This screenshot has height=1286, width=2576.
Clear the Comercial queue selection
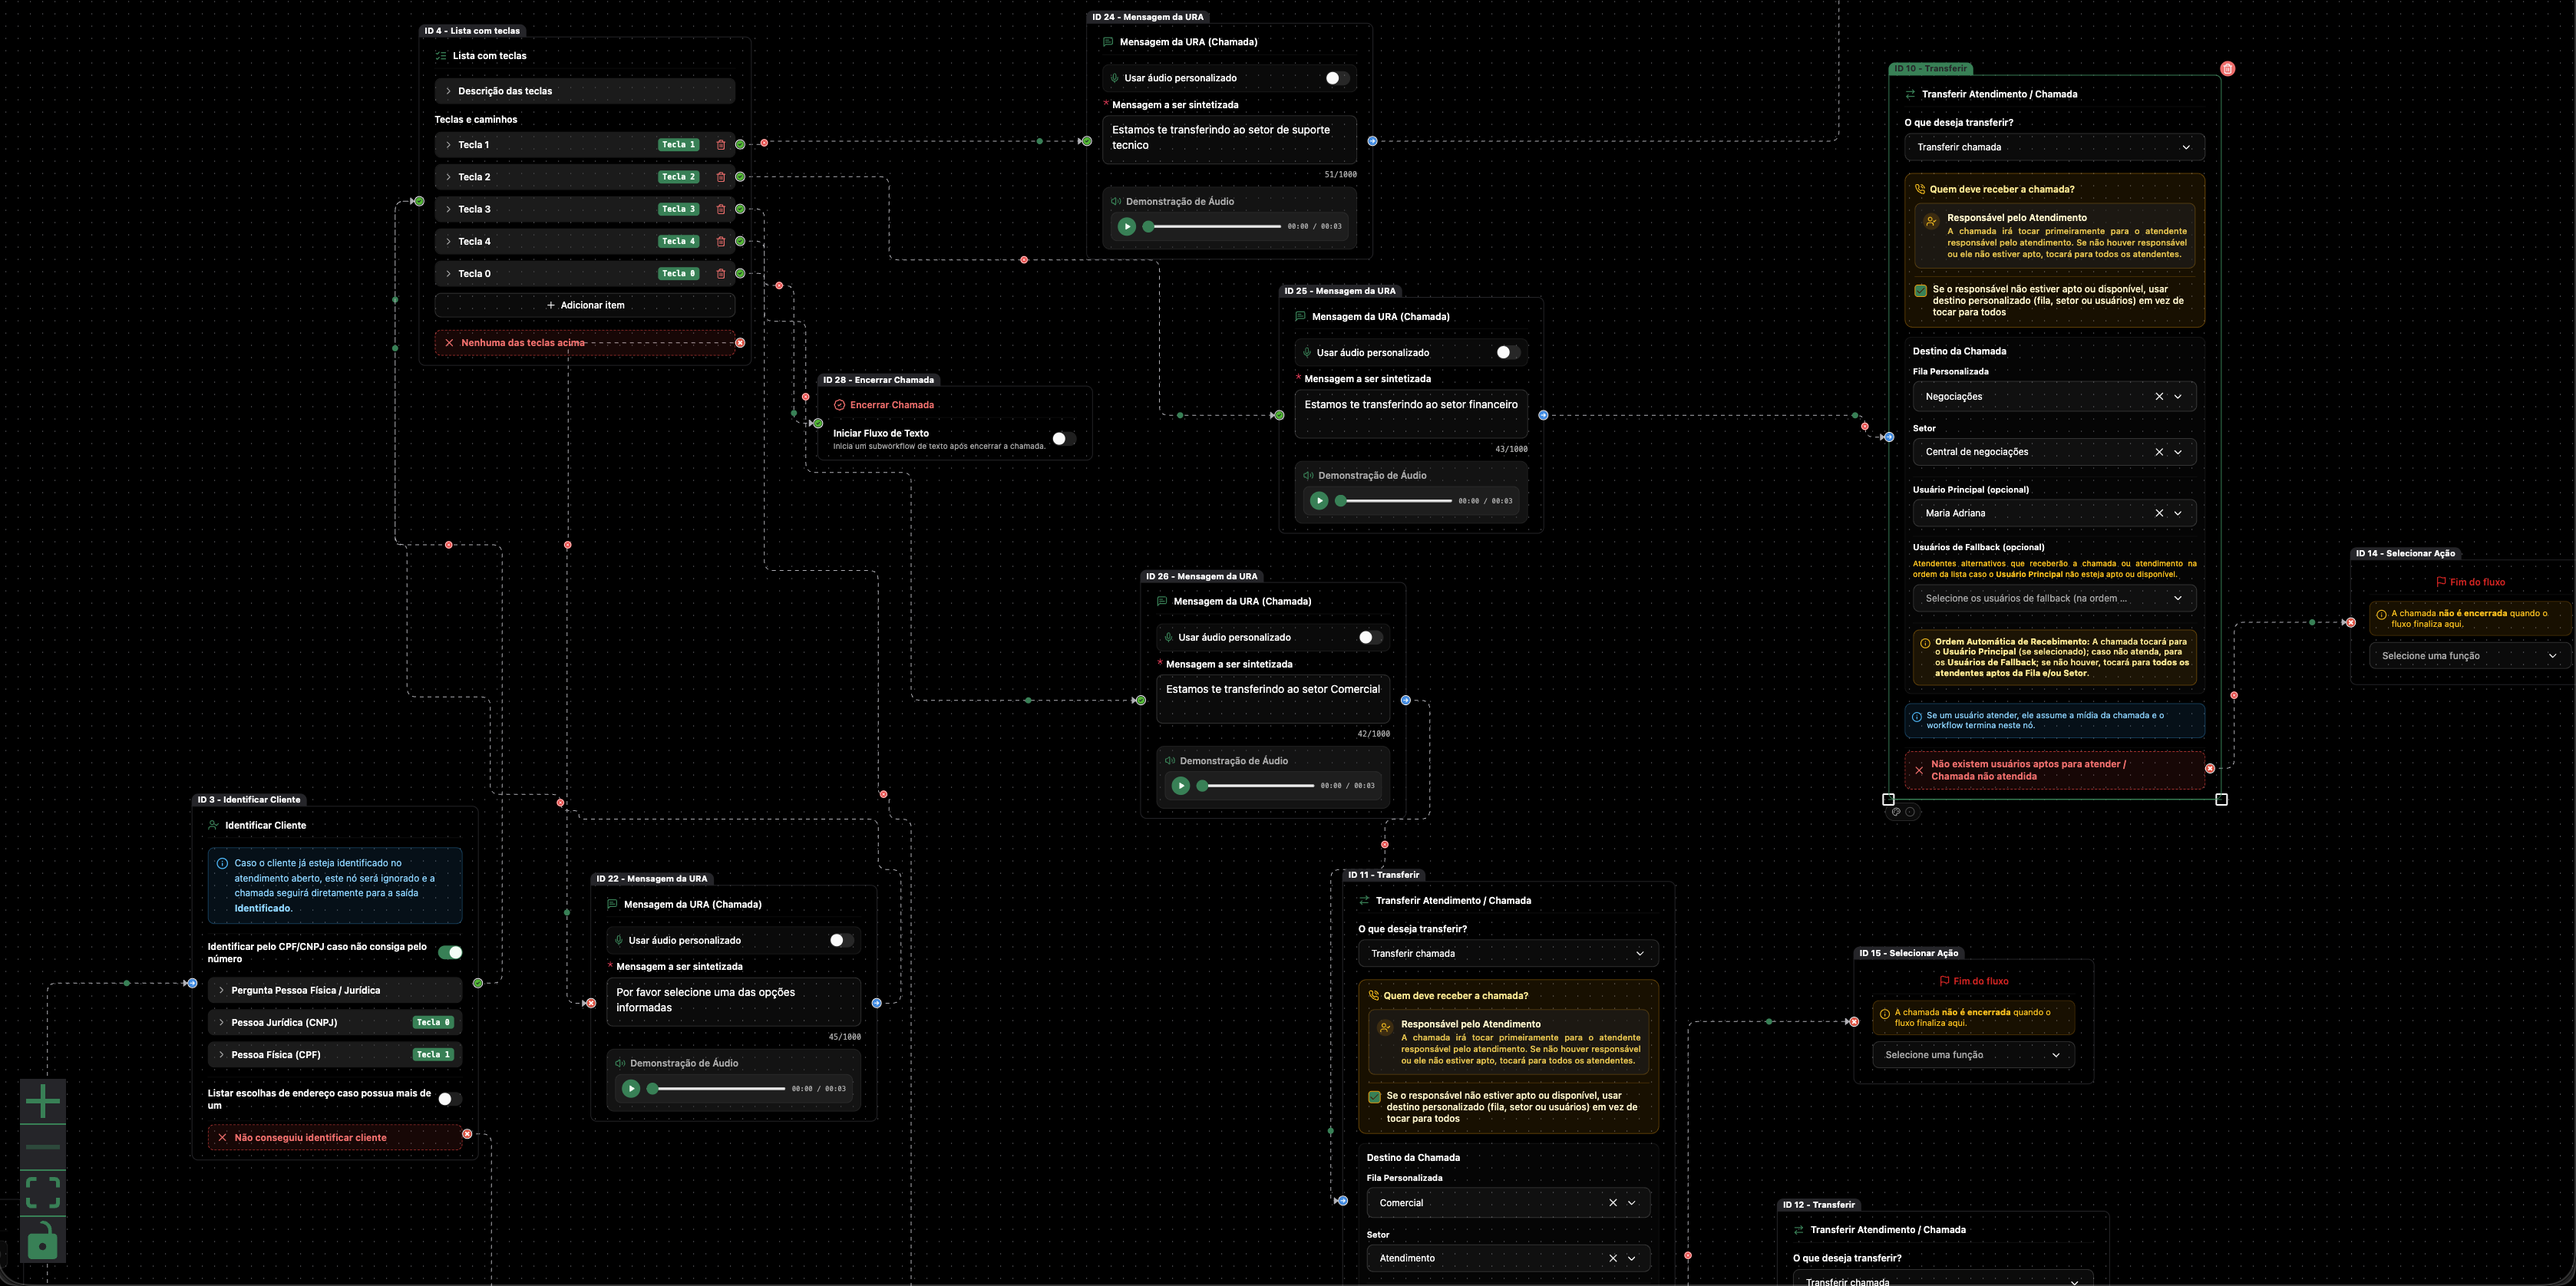point(1613,1203)
